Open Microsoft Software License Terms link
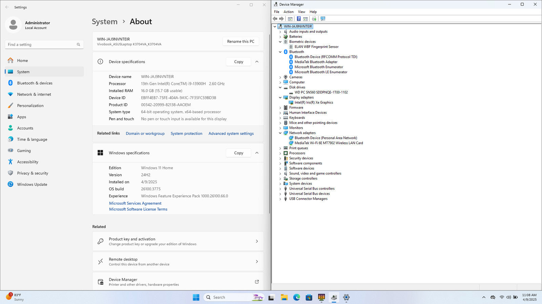 [138, 209]
